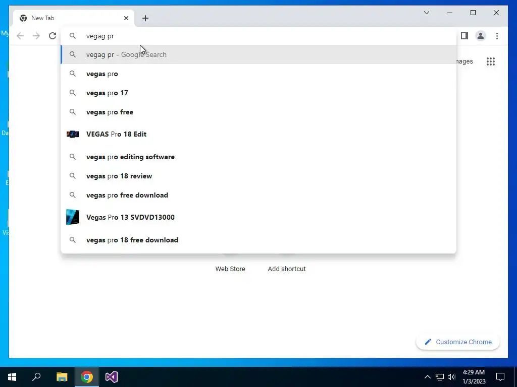This screenshot has height=387, width=517.
Task: Select 'Vegas Pro 13 SVDVD13000' suggestion
Action: [x=258, y=217]
